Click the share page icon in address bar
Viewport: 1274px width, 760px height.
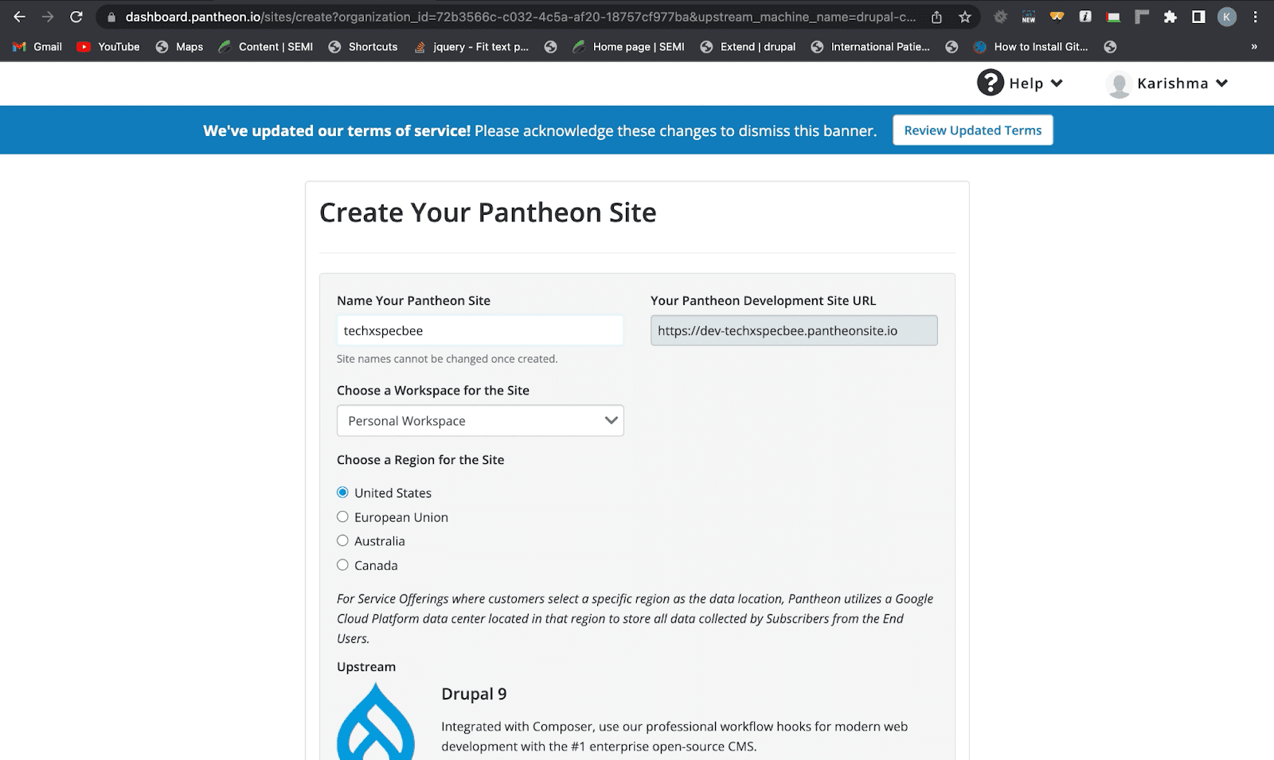[936, 17]
